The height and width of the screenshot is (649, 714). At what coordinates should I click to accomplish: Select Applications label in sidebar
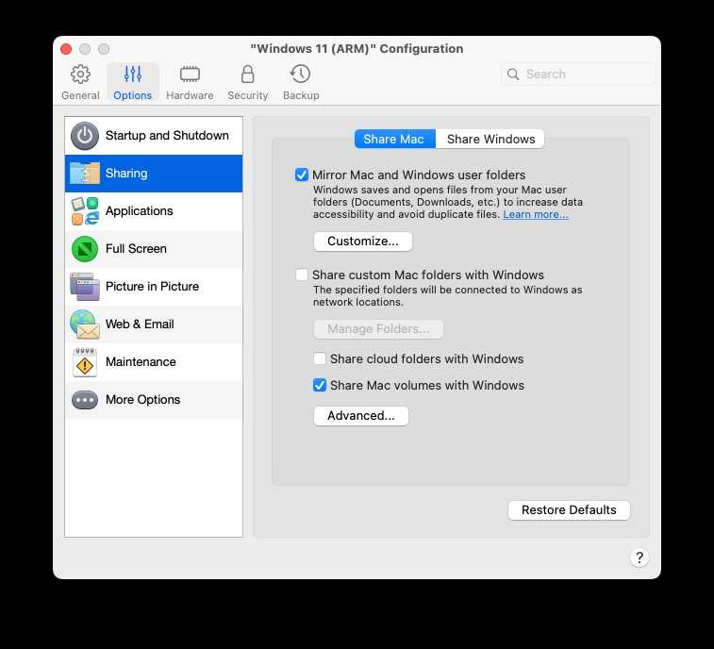coord(140,211)
